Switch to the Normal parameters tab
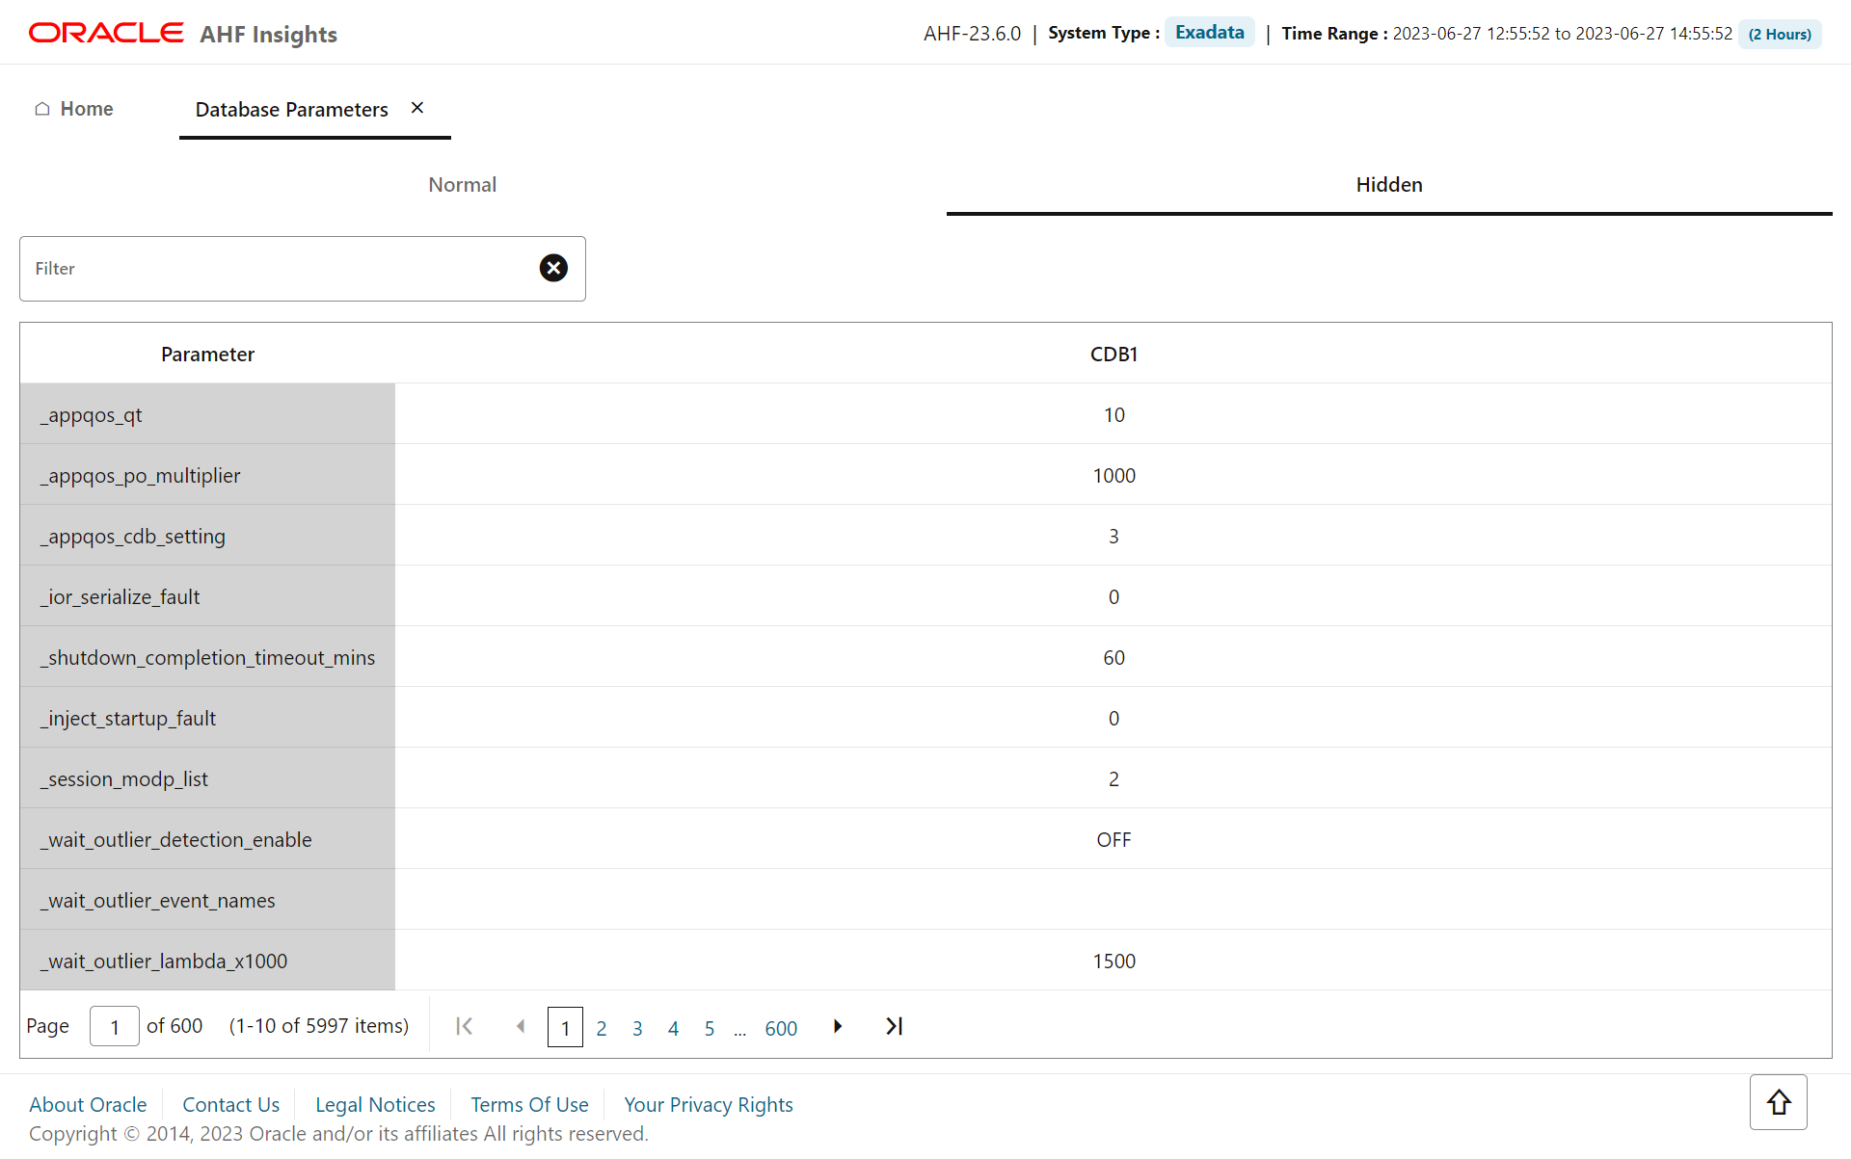The height and width of the screenshot is (1159, 1851). click(463, 185)
